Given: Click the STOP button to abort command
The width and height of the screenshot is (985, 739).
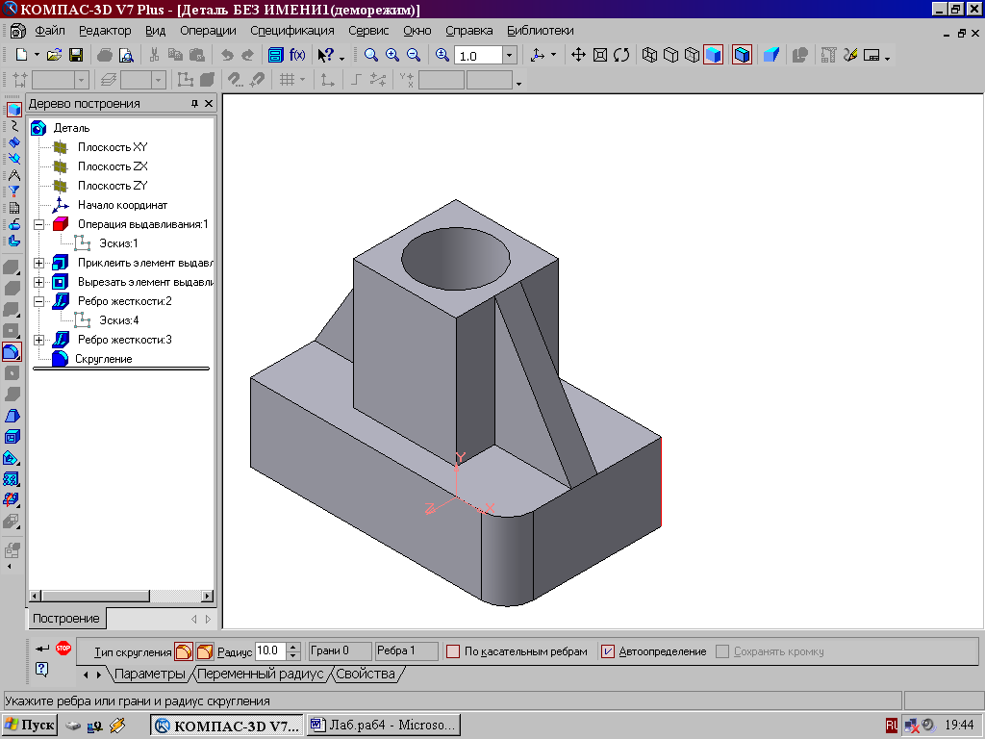Looking at the screenshot, I should pyautogui.click(x=63, y=648).
